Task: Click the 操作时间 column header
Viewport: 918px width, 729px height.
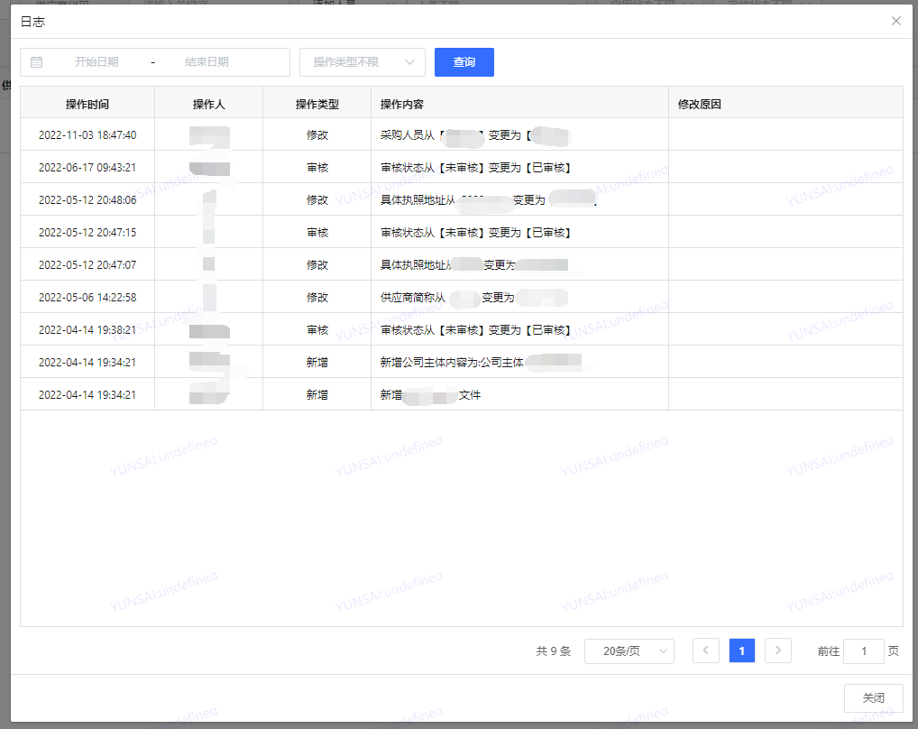Action: (x=87, y=104)
